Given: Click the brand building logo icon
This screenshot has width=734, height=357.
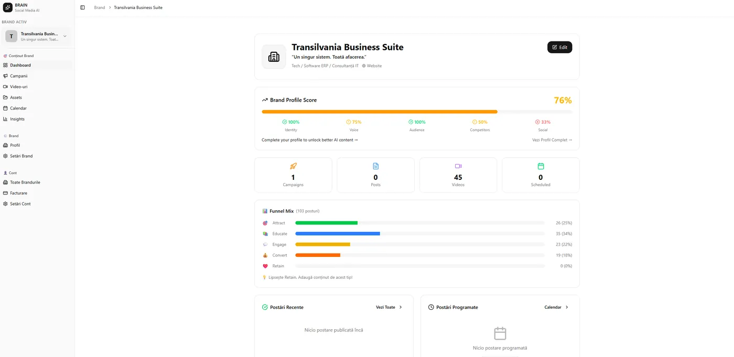Looking at the screenshot, I should 274,57.
